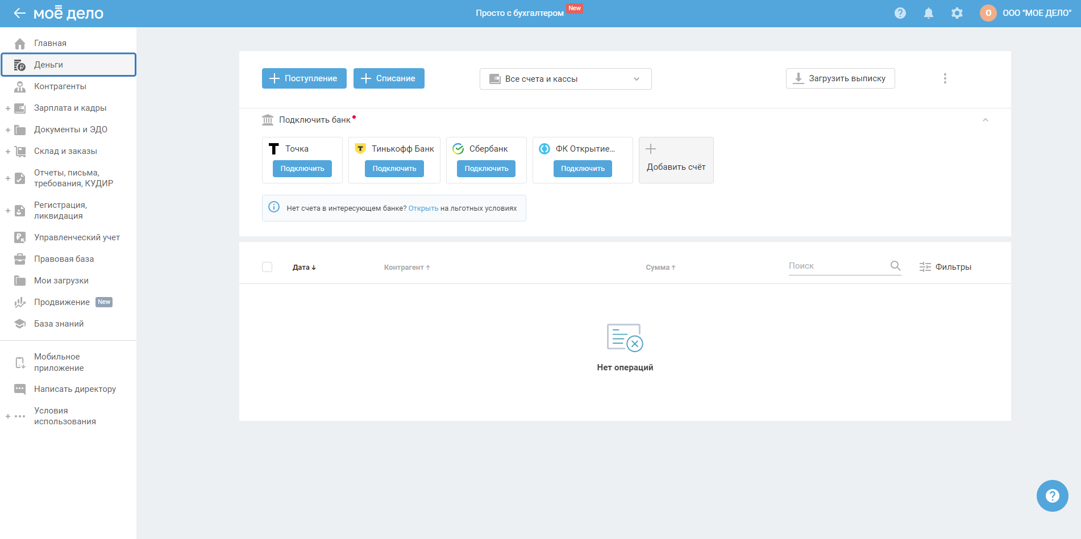This screenshot has height=539, width=1081.
Task: Click the orange user avatar circle
Action: tap(988, 13)
